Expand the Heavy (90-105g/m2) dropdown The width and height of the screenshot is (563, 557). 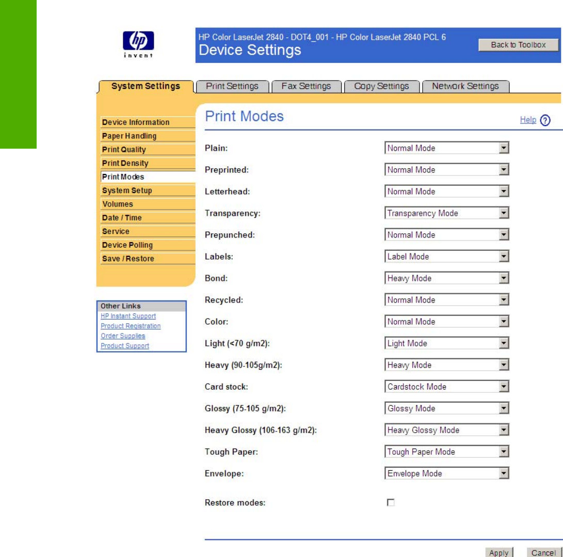[x=447, y=365]
